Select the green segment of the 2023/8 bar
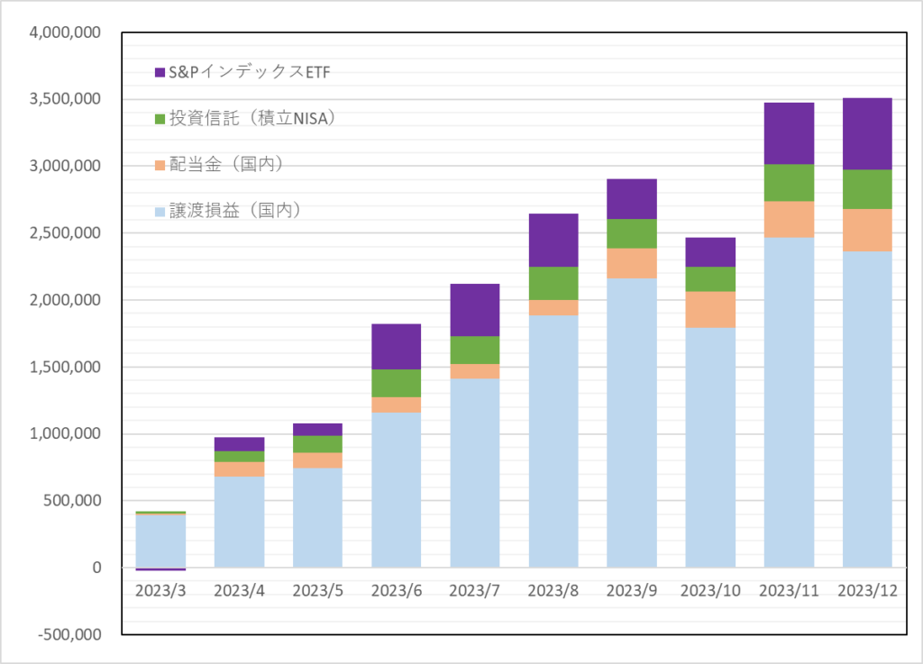Image resolution: width=923 pixels, height=664 pixels. [553, 283]
